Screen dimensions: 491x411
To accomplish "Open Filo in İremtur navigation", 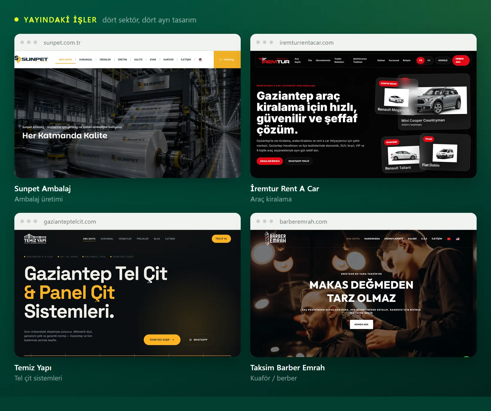I will pyautogui.click(x=310, y=60).
